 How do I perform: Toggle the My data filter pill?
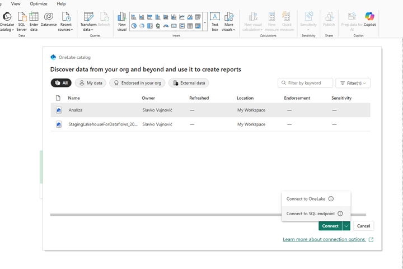pos(90,83)
